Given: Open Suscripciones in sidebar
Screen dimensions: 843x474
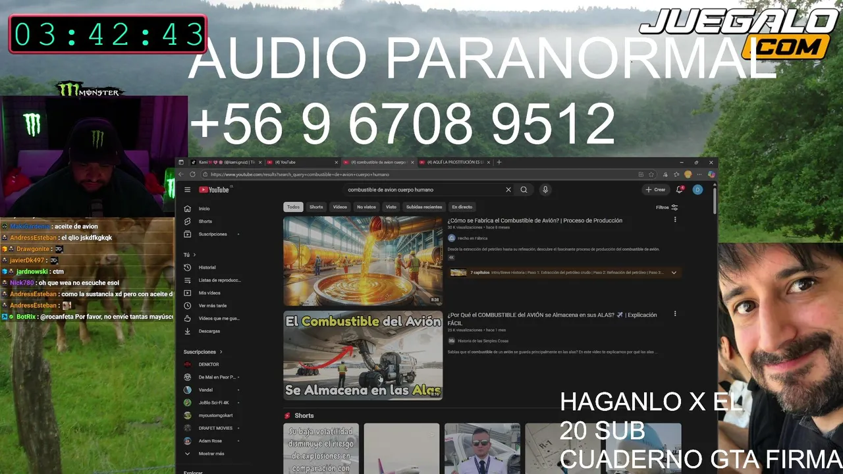Looking at the screenshot, I should (x=212, y=234).
